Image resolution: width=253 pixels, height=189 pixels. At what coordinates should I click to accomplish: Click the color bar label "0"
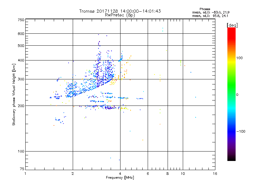click(x=237, y=95)
